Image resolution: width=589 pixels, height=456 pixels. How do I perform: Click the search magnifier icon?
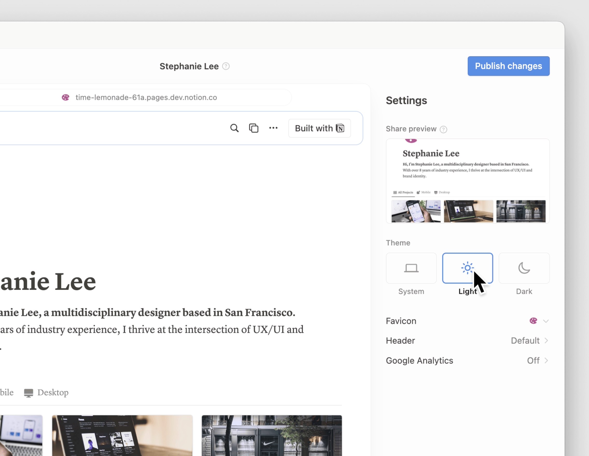coord(234,128)
